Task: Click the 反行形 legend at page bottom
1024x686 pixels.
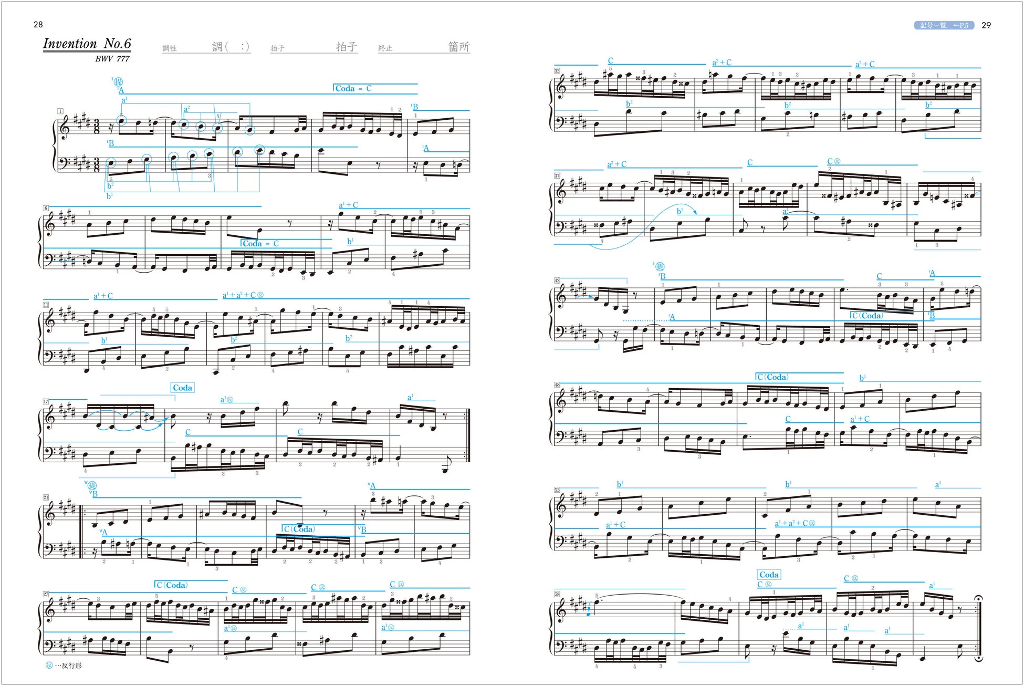Action: [x=64, y=666]
